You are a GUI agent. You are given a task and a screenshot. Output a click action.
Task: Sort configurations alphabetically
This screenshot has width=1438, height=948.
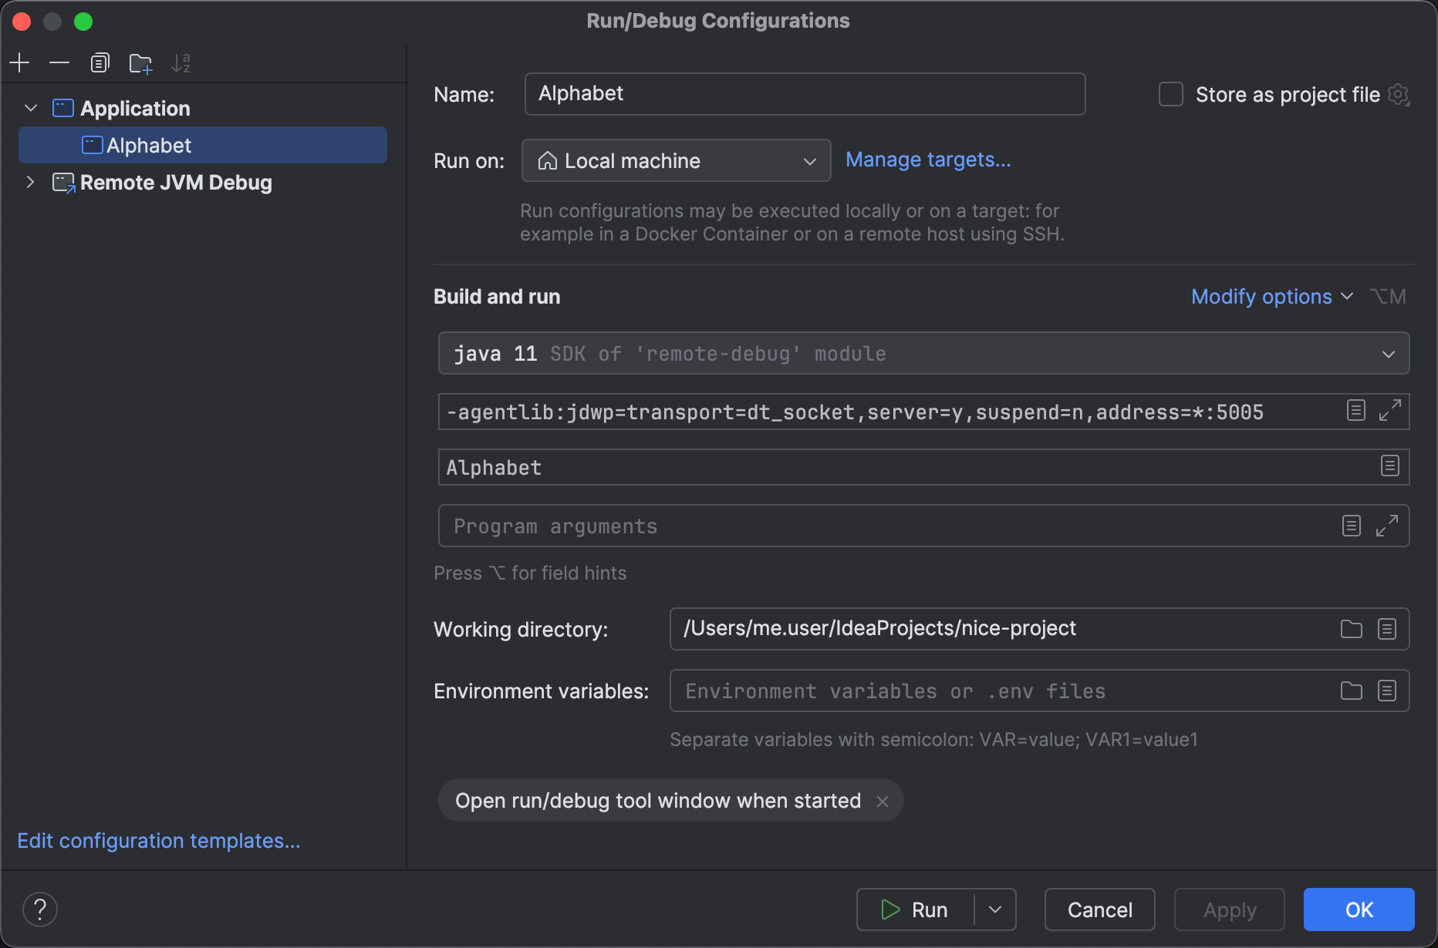point(181,62)
